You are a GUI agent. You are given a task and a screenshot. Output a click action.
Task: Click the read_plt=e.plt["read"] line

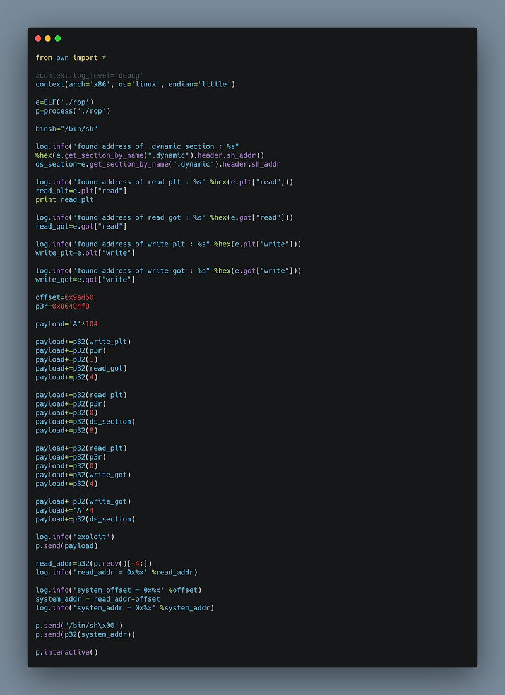(x=81, y=191)
